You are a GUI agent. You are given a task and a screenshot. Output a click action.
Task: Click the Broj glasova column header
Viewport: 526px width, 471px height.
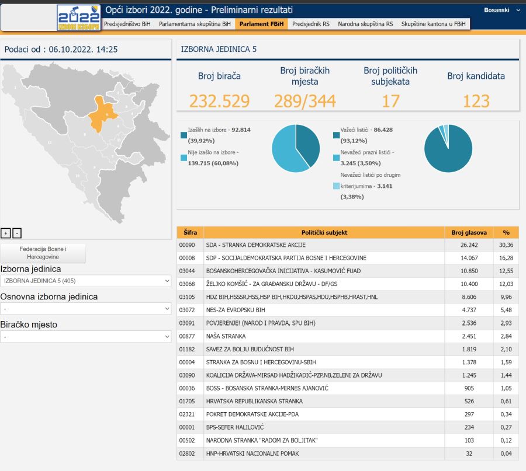[469, 232]
